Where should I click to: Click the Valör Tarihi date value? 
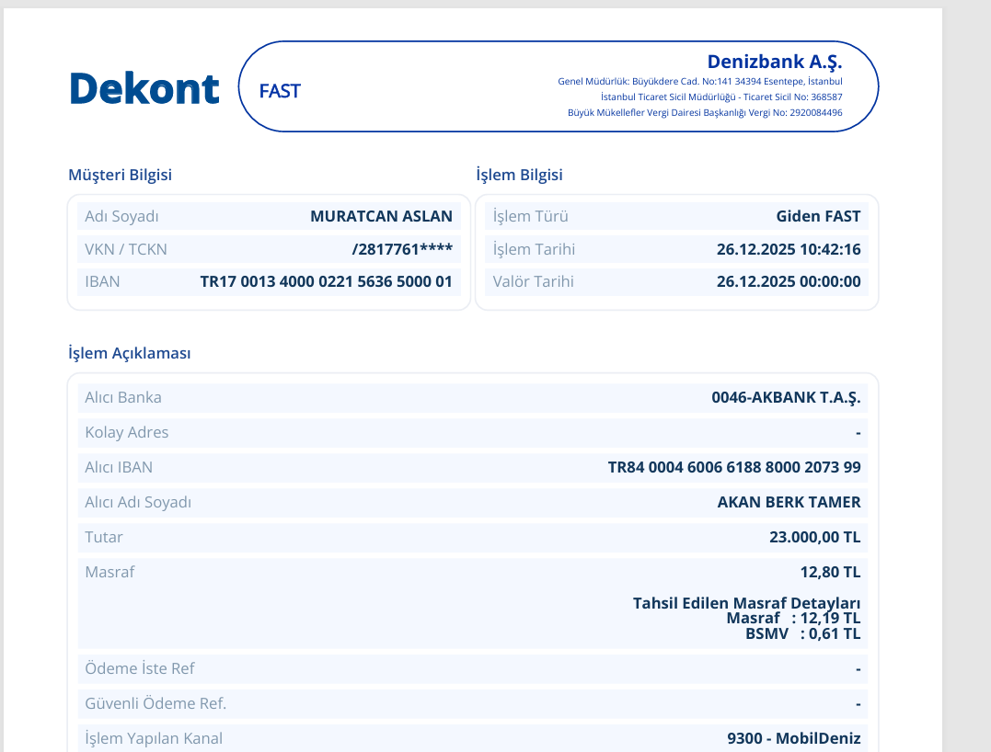coord(789,281)
